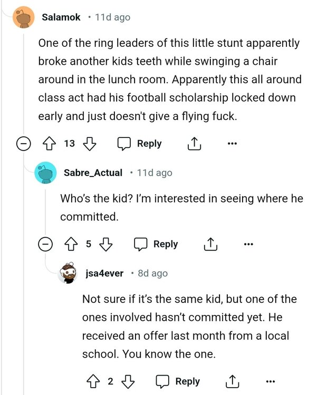Share jsa4ever's comment
The image size is (327, 395).
(x=232, y=381)
